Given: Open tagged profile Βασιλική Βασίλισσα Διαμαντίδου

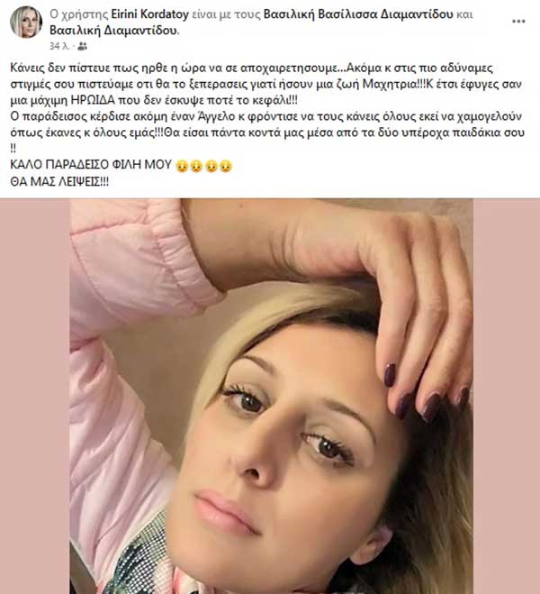Looking at the screenshot, I should [358, 14].
